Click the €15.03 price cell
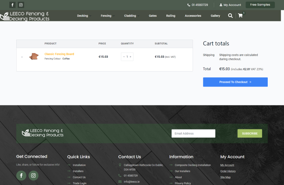The width and height of the screenshot is (284, 185). tap(103, 57)
